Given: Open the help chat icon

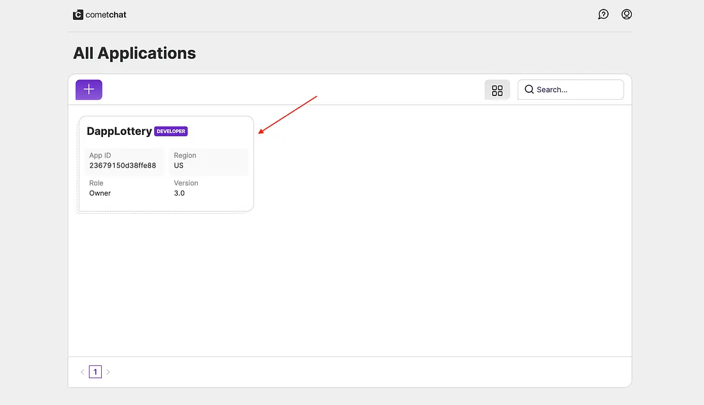Looking at the screenshot, I should [x=603, y=14].
